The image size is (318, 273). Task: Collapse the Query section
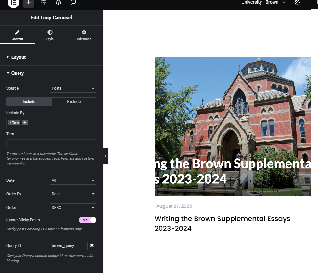pyautogui.click(x=17, y=73)
